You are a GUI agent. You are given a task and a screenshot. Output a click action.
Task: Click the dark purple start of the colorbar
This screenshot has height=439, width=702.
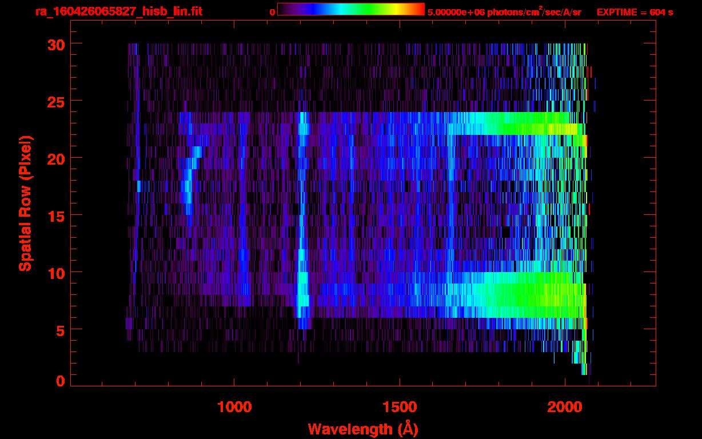tap(284, 9)
